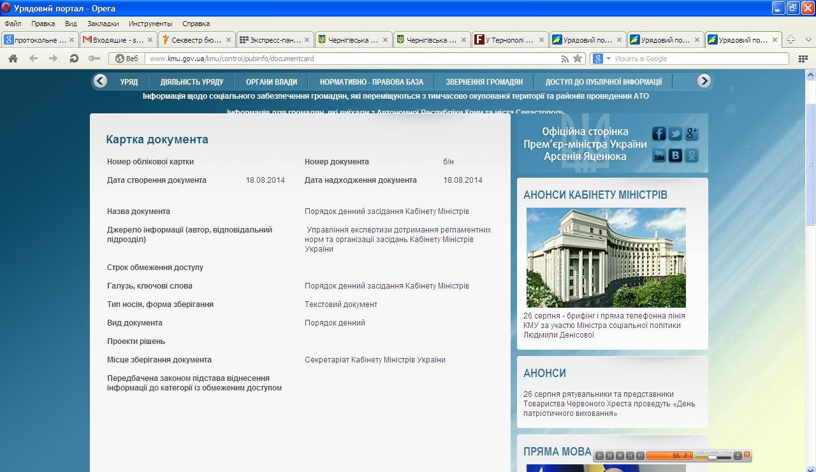Click the Odnoklassniki social icon
Screen dimensions: 816x472
tap(692, 155)
